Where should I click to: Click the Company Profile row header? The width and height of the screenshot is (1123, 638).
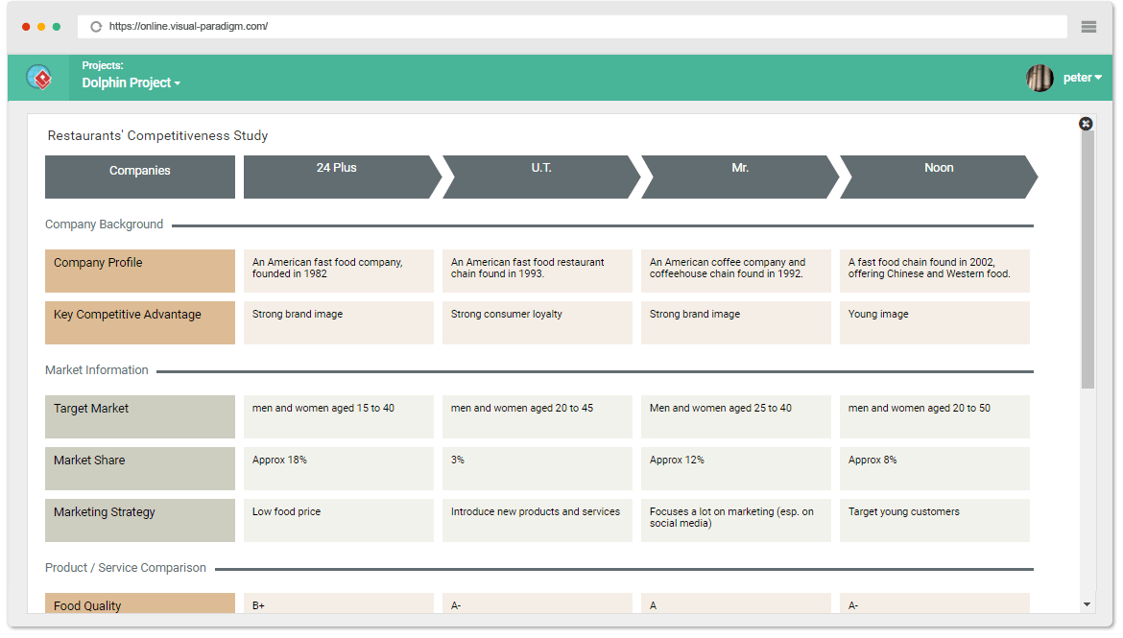click(139, 271)
